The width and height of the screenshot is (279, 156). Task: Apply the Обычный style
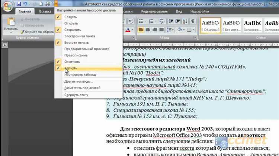pyautogui.click(x=210, y=25)
